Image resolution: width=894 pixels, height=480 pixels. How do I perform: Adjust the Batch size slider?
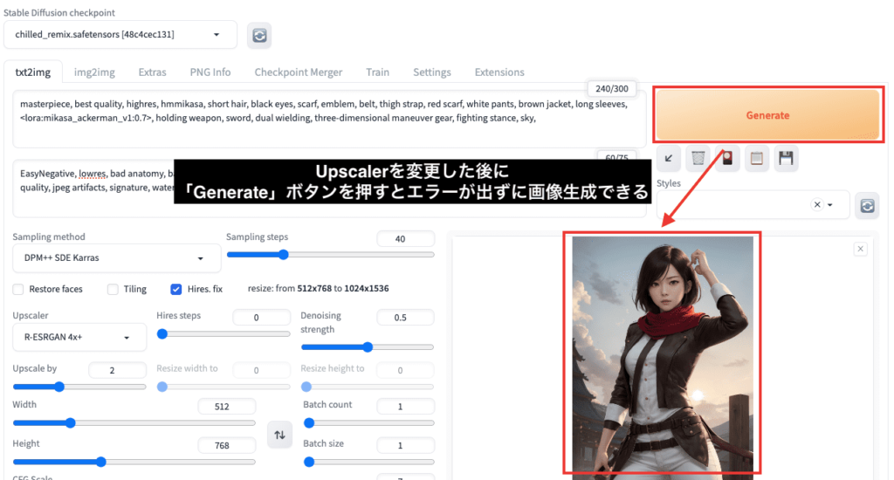368,462
